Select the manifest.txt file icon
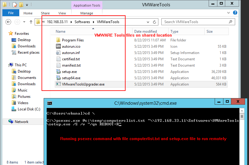This screenshot has height=165, width=249. pos(58,65)
